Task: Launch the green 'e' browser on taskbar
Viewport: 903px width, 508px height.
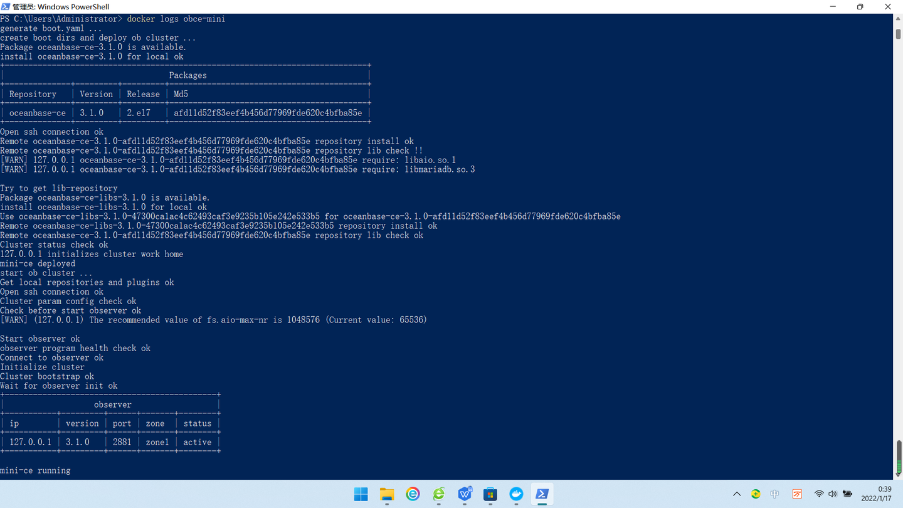Action: click(439, 494)
